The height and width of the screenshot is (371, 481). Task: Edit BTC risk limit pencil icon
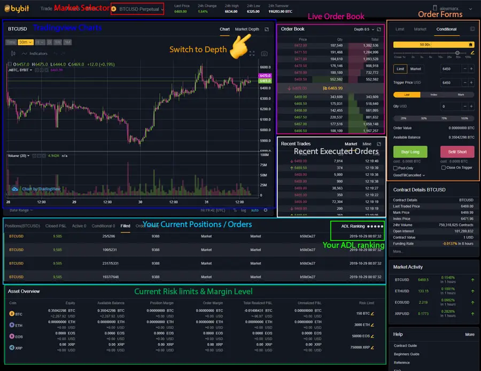click(373, 313)
